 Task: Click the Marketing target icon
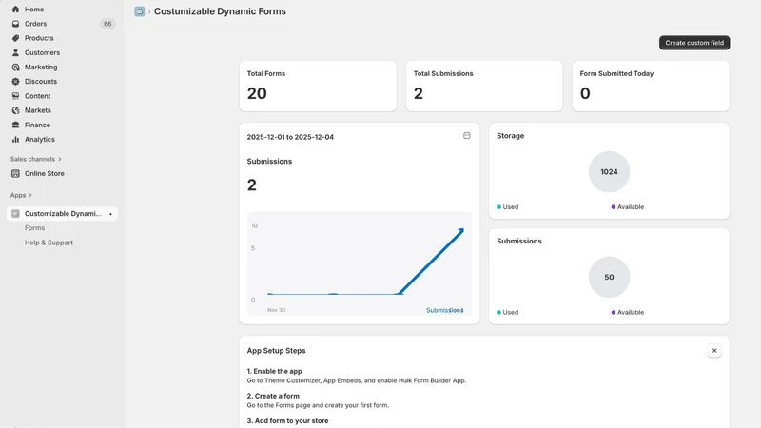point(15,67)
